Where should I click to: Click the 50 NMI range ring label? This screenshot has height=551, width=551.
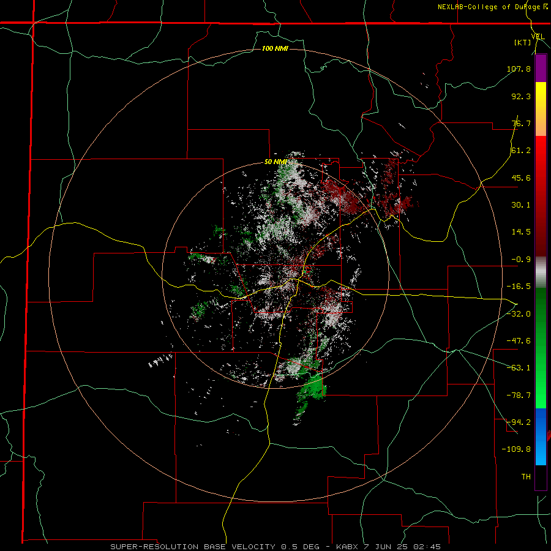pos(275,162)
